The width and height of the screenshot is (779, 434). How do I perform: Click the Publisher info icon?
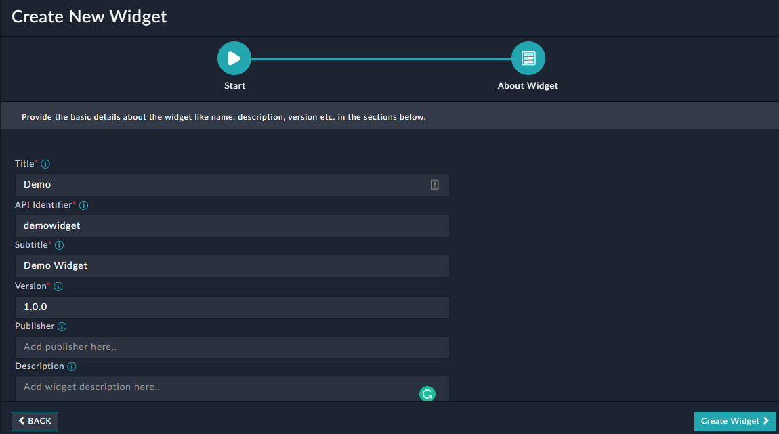(x=62, y=326)
